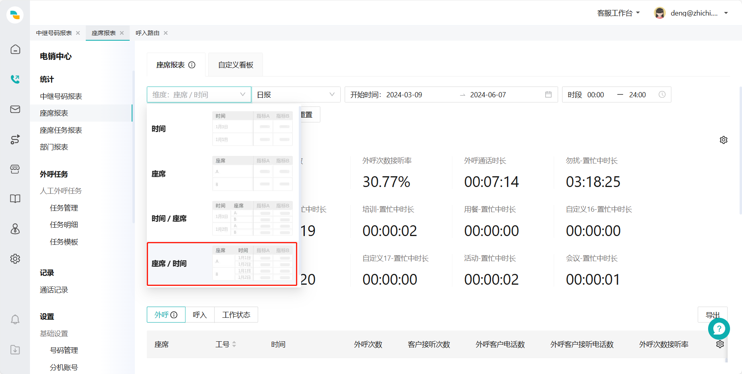Viewport: 742px width, 374px height.
Task: Choose the 座席 / 时间 dimension option
Action: [x=222, y=264]
